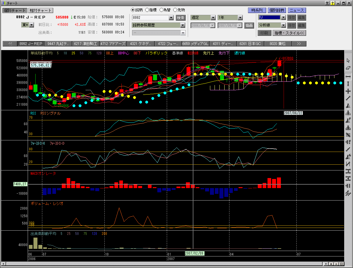Select the crosshair line tool
Screen dimensions: 353x268
tap(348, 91)
